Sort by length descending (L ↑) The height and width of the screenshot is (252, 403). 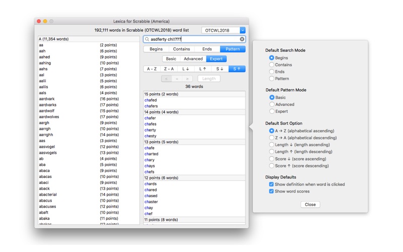[x=203, y=69]
